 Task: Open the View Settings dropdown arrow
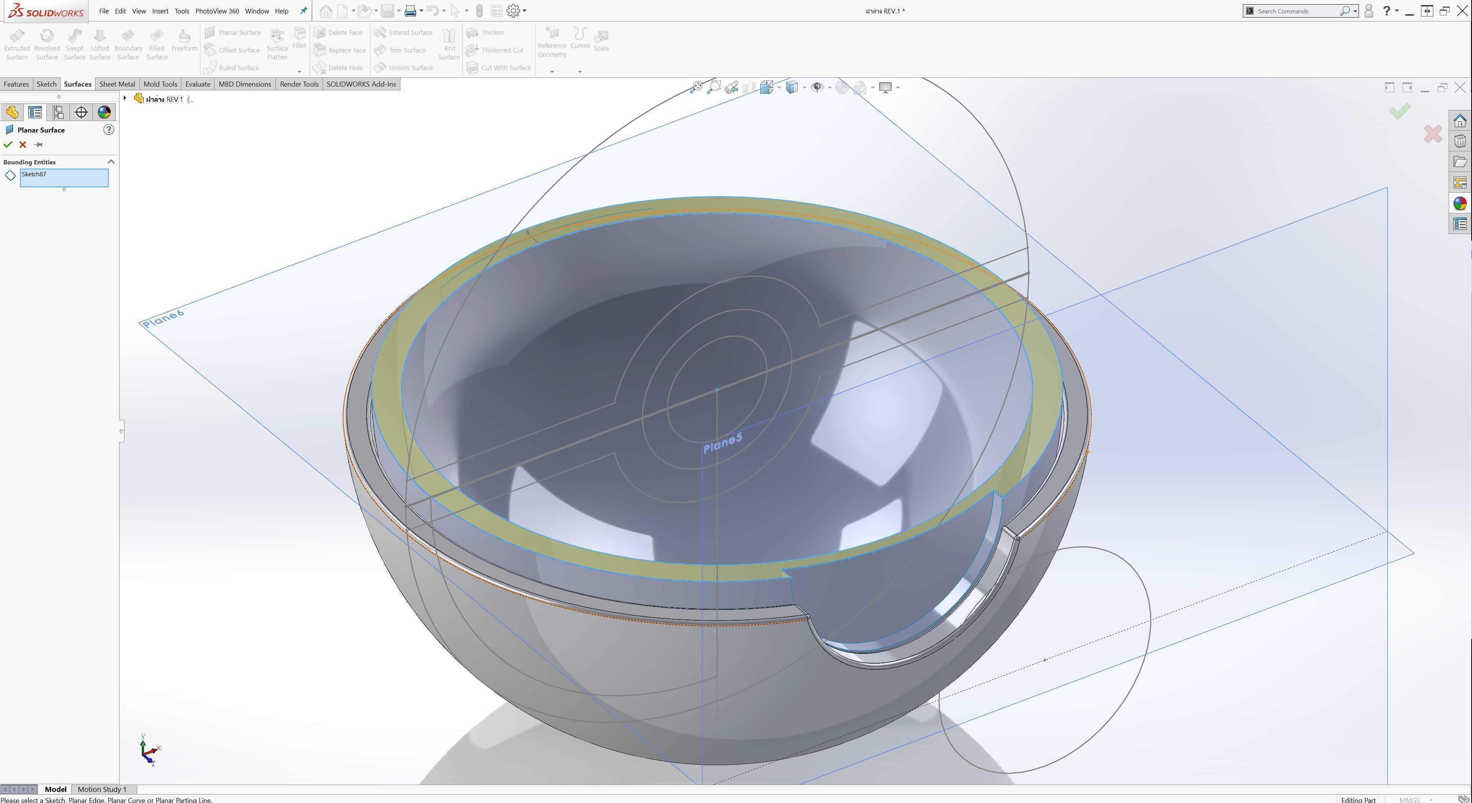point(898,87)
